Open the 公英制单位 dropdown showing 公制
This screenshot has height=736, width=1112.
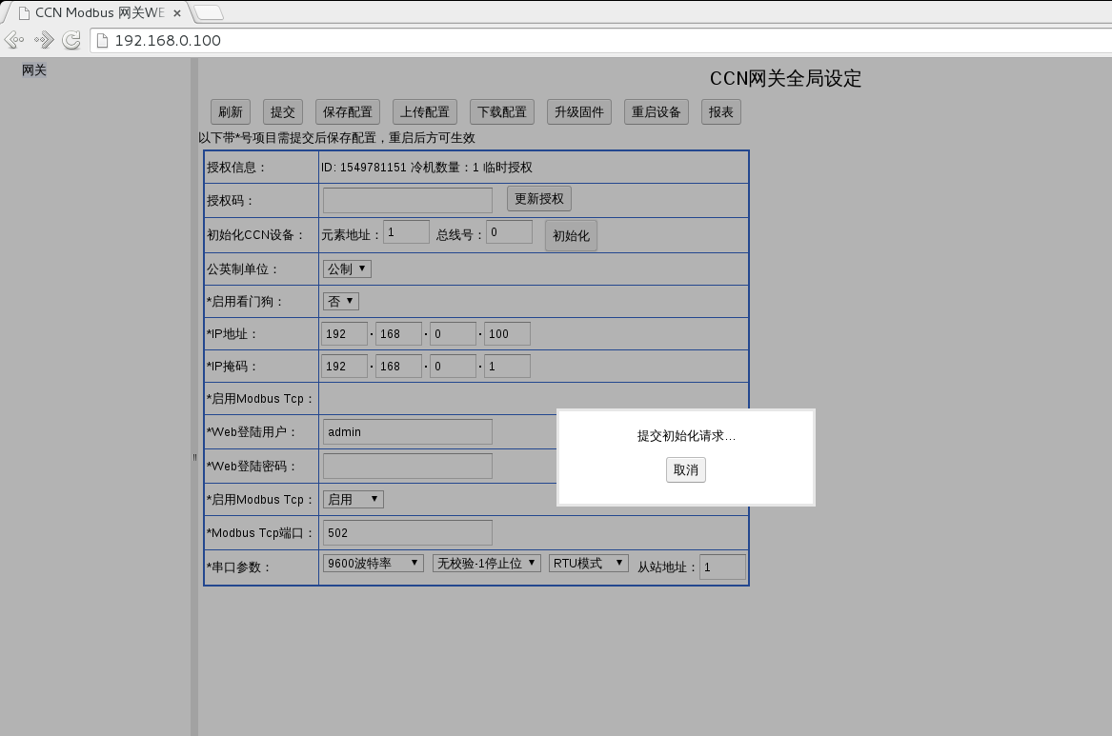347,269
